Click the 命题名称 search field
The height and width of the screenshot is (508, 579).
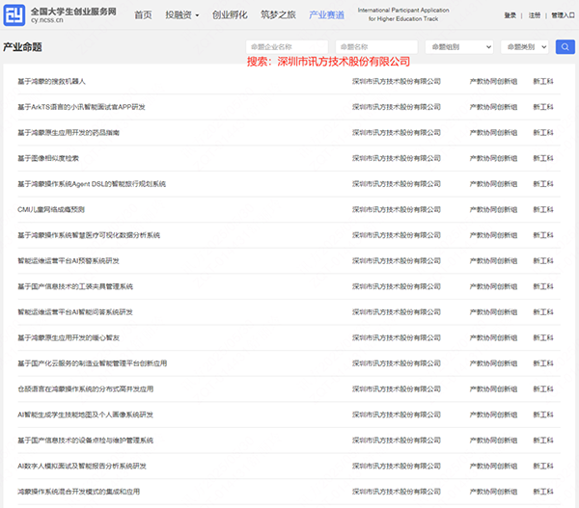coord(380,47)
